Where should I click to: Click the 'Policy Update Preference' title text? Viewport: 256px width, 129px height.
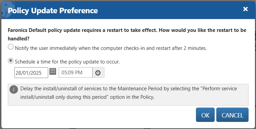(x=53, y=11)
